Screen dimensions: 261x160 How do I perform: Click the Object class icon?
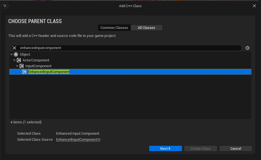tap(16, 54)
